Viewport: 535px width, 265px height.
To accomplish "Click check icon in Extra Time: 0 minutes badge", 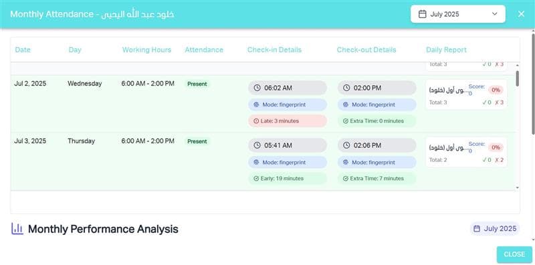I will pos(345,121).
